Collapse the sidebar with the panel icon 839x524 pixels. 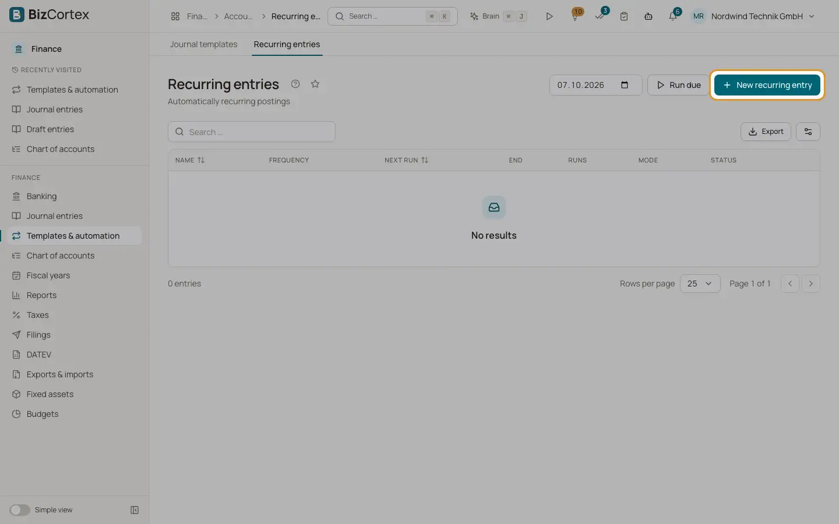[x=135, y=510]
